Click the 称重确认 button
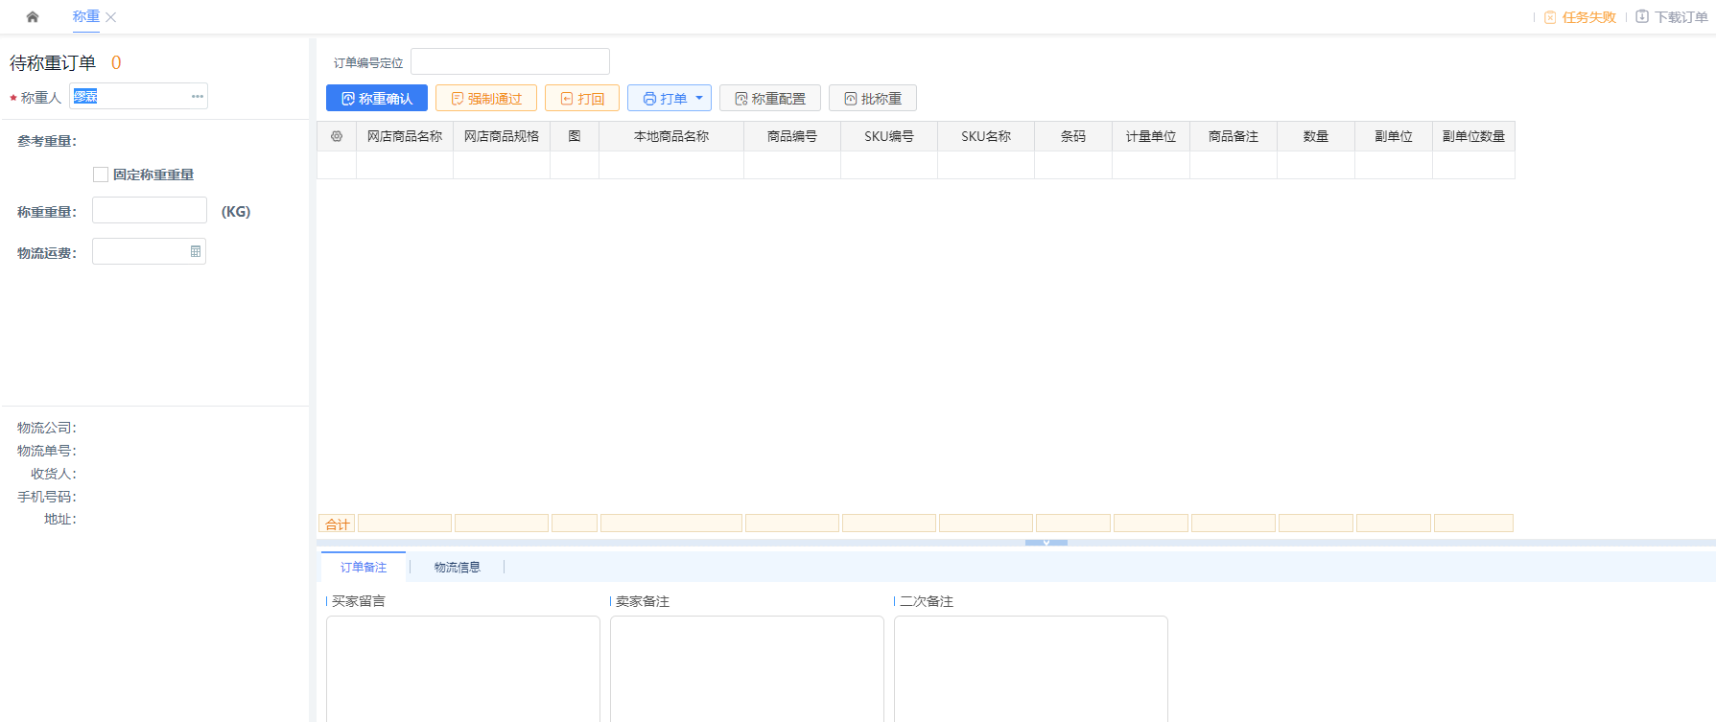Image resolution: width=1716 pixels, height=722 pixels. point(377,98)
